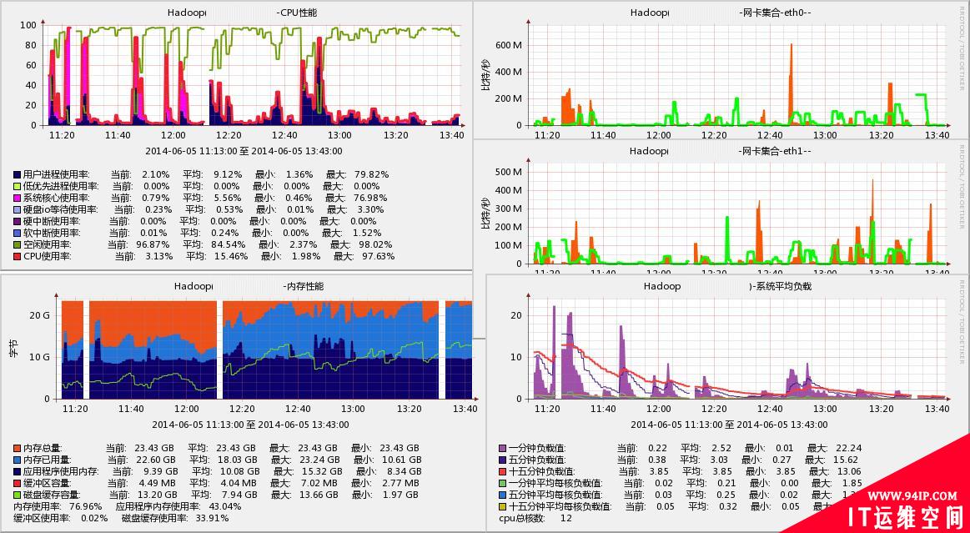970x533 pixels.
Task: Click the 系统核心使用率 maximum value 76.98%
Action: click(372, 198)
